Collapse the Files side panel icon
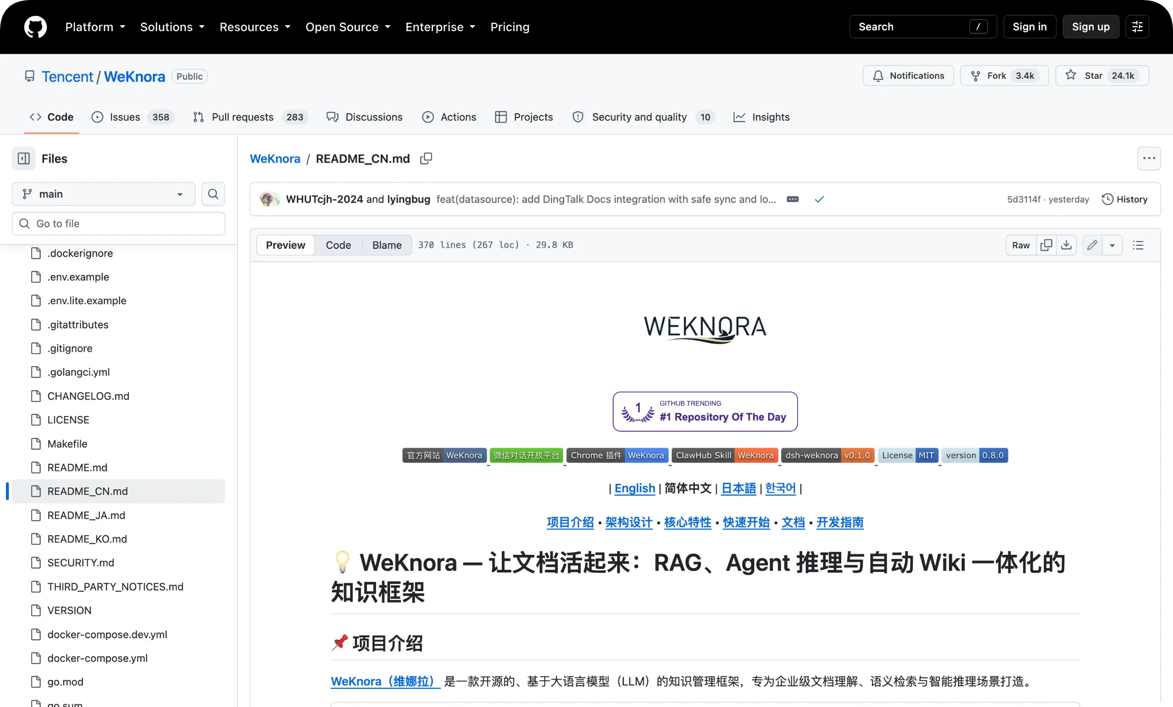Screen dimensions: 1173x707 pyautogui.click(x=24, y=159)
